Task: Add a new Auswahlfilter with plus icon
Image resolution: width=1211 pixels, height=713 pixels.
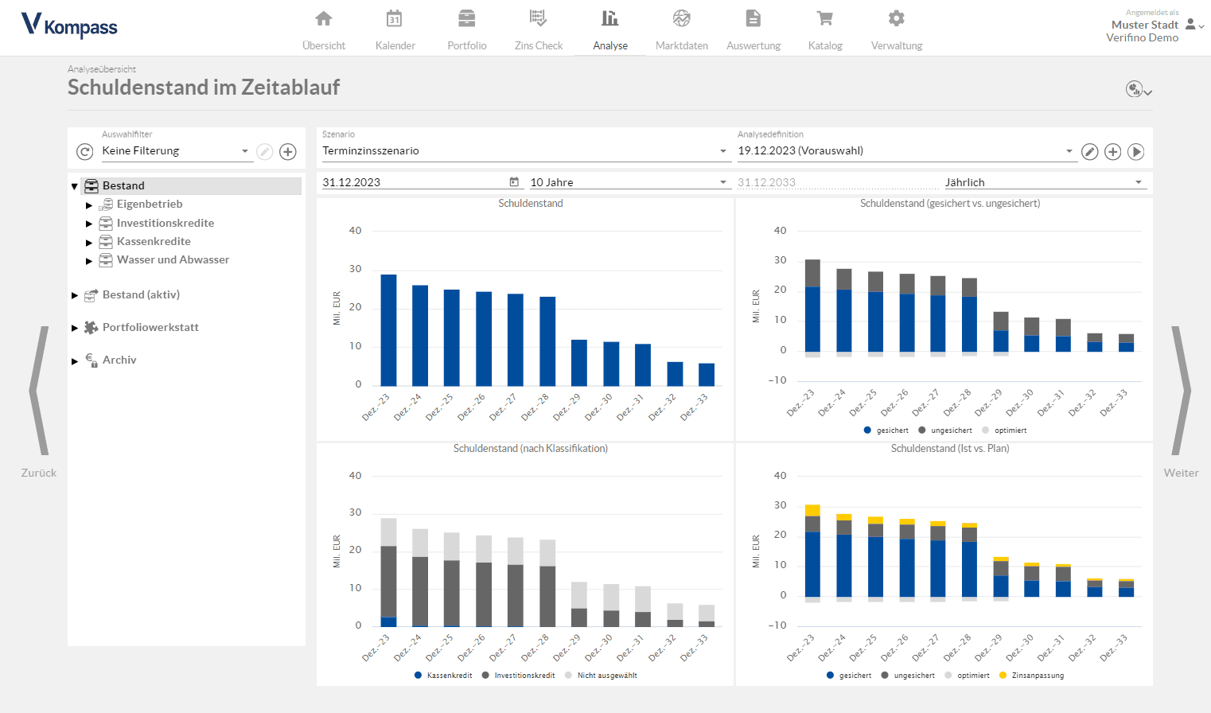Action: (288, 151)
